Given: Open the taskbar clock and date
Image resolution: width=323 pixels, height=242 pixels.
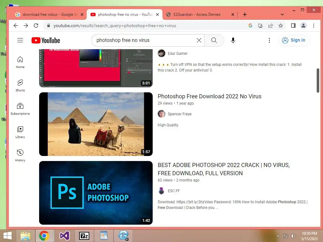Looking at the screenshot, I should [x=309, y=236].
